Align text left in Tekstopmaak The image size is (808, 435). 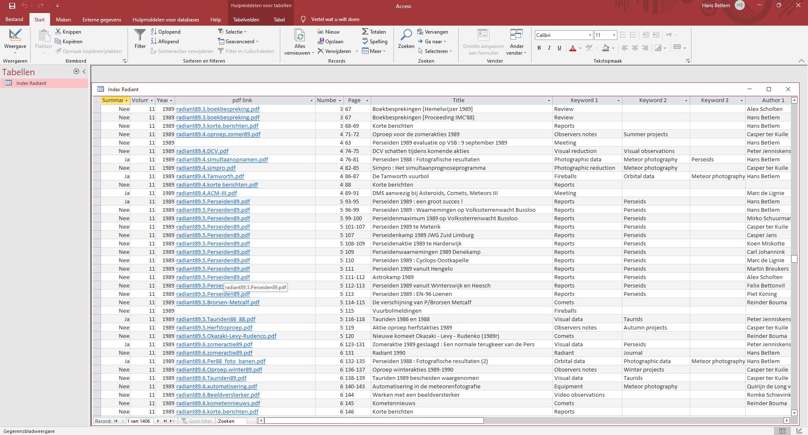point(625,48)
